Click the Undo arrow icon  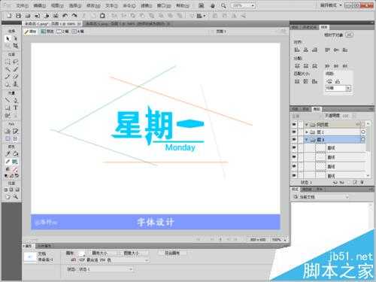point(65,16)
